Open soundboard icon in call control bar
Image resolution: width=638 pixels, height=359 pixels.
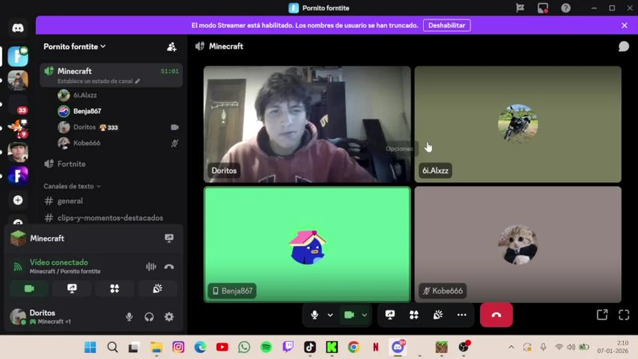coord(438,315)
